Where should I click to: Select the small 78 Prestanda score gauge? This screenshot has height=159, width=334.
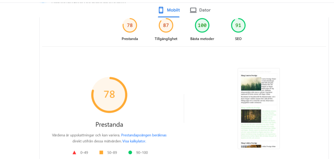[x=130, y=25]
